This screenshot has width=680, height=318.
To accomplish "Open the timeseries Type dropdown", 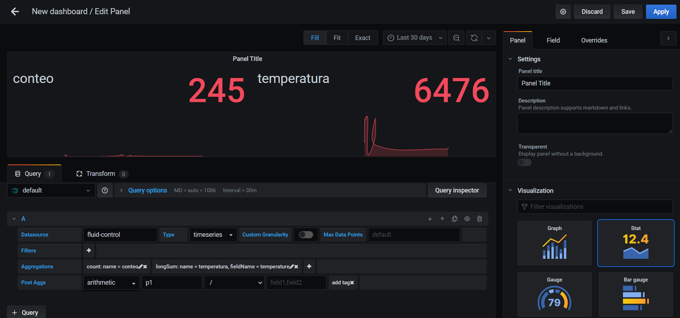I will pyautogui.click(x=213, y=235).
